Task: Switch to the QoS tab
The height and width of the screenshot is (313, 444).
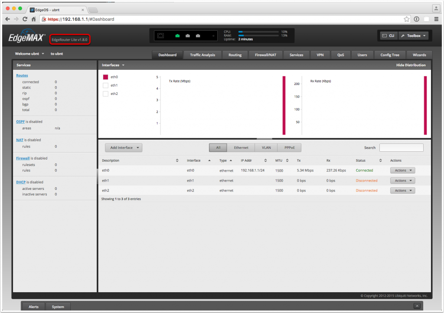Action: pos(341,55)
